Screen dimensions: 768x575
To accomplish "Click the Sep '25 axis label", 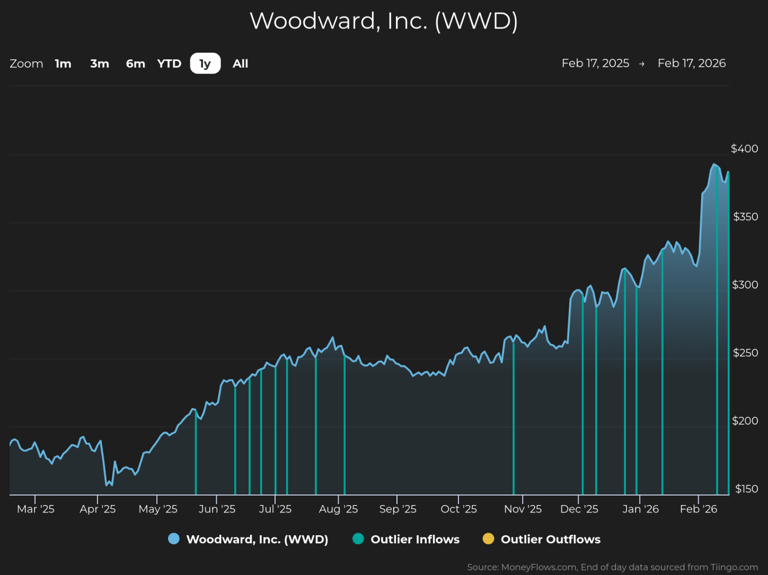I will click(x=398, y=509).
